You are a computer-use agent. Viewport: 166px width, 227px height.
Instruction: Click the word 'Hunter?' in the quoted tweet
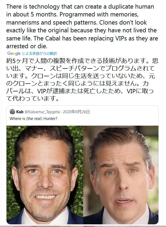click(50, 119)
